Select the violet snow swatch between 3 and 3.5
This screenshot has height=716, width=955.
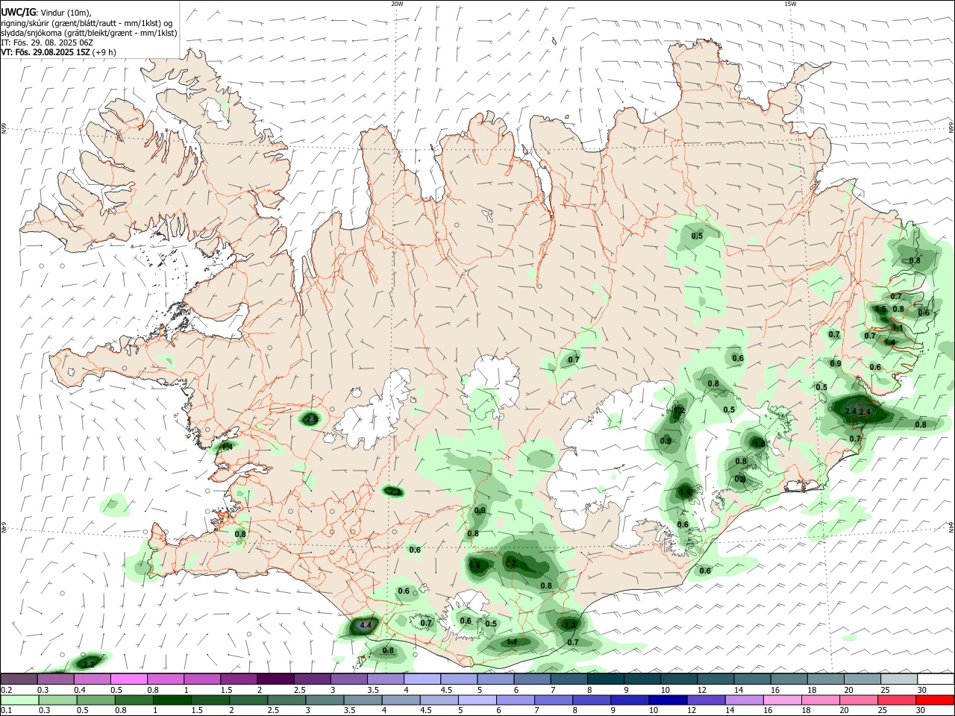[348, 679]
